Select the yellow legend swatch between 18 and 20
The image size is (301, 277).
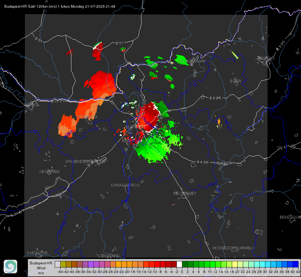(235, 264)
